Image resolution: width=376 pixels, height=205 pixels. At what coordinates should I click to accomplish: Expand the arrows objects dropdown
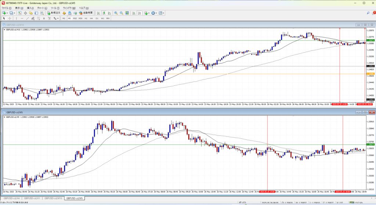(58, 18)
